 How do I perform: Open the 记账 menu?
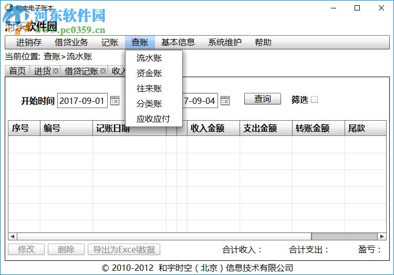coord(110,42)
